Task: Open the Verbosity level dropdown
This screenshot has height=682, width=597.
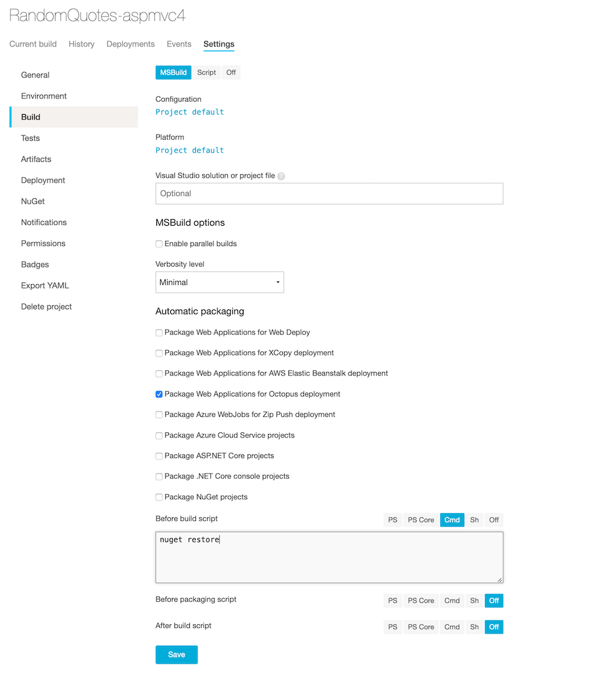Action: 219,281
